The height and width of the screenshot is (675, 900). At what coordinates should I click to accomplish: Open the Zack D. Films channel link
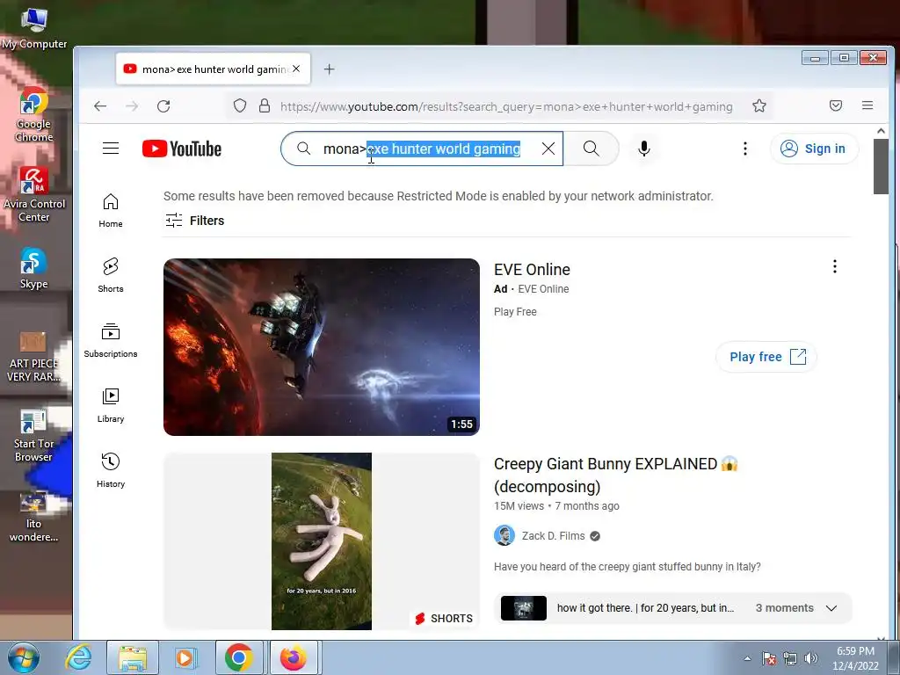(554, 536)
